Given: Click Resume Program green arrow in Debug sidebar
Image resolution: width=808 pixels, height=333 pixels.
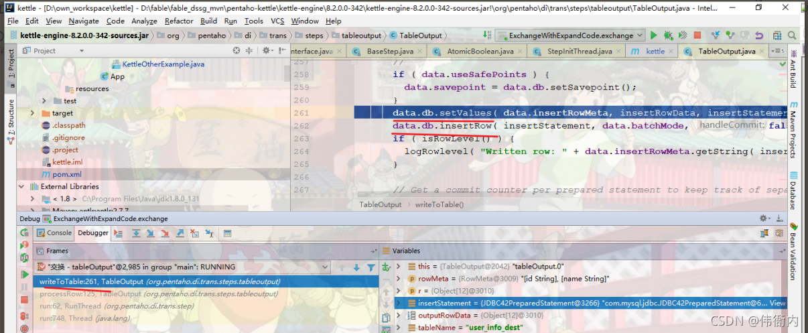Looking at the screenshot, I should click(x=24, y=274).
